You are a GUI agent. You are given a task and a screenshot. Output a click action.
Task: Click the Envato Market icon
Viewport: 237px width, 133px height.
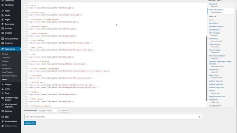coord(3,122)
